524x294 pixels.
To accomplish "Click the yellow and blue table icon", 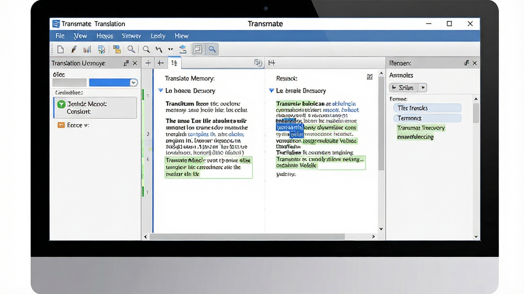I will click(x=117, y=50).
